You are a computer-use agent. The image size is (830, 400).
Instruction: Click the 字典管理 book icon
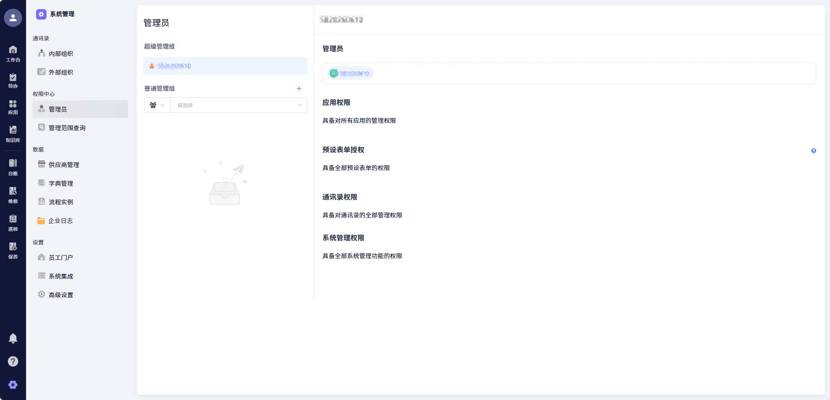(x=42, y=183)
